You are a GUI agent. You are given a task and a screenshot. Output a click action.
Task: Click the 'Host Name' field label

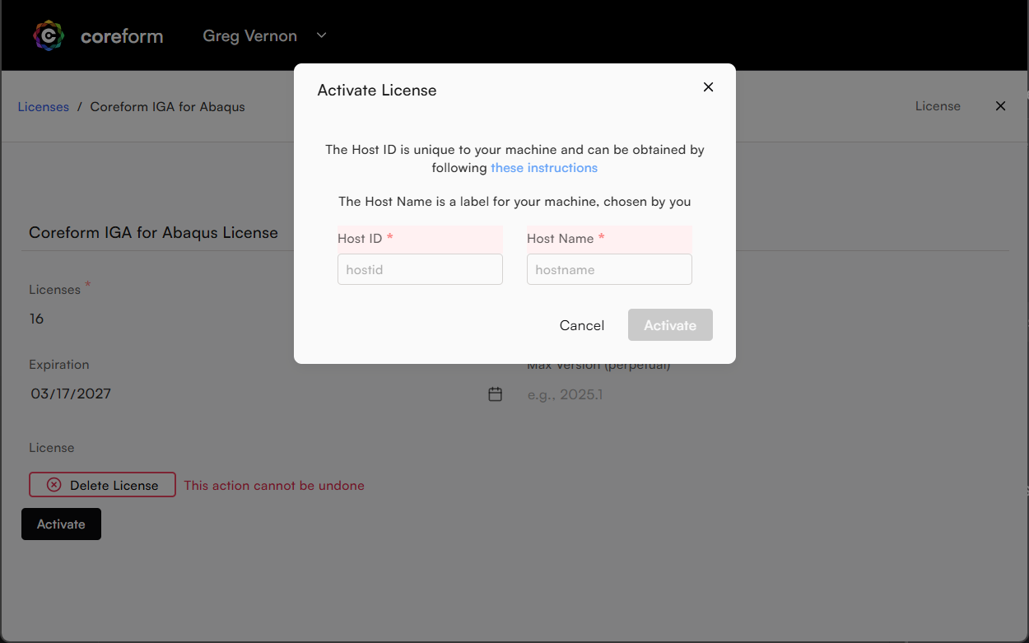560,239
